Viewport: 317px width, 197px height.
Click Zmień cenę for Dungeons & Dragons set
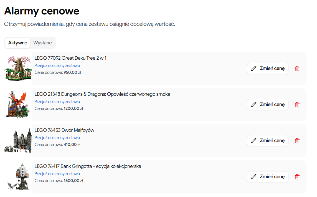click(268, 105)
